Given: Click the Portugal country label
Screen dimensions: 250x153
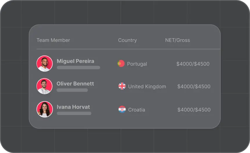Looking at the screenshot, I should tap(137, 64).
